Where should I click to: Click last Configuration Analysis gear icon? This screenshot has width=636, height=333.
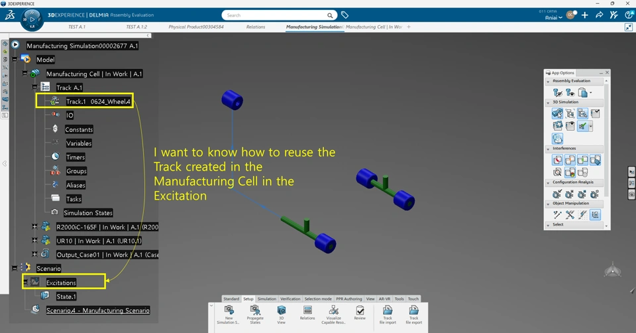pyautogui.click(x=595, y=194)
